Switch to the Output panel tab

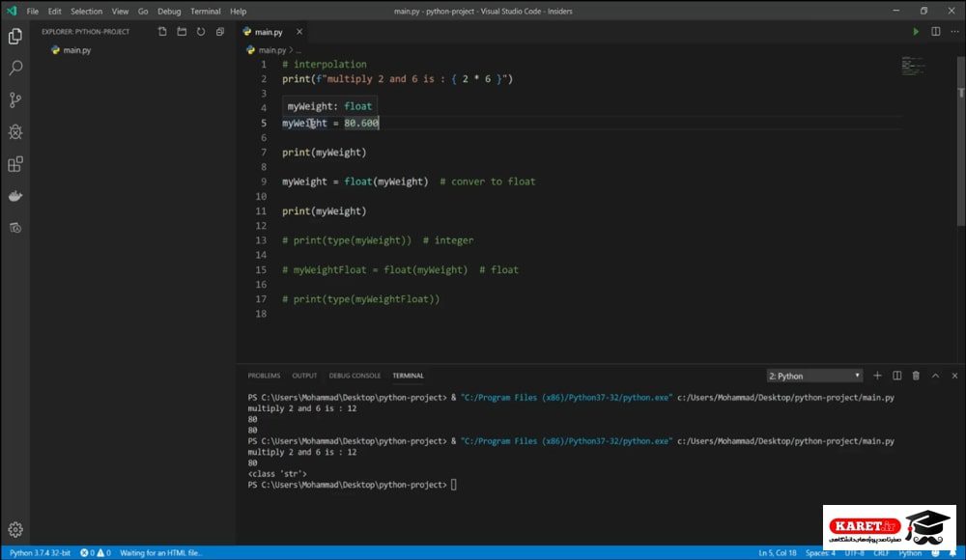click(x=304, y=376)
